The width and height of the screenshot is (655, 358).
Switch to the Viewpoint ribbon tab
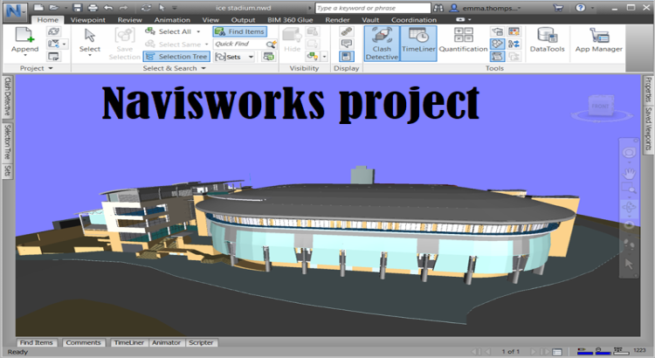87,19
